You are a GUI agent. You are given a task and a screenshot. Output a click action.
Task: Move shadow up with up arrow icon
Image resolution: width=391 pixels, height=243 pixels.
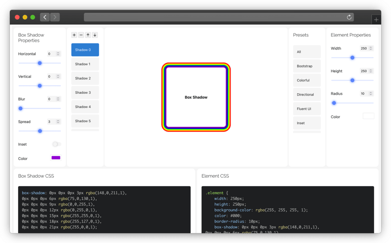pos(88,35)
